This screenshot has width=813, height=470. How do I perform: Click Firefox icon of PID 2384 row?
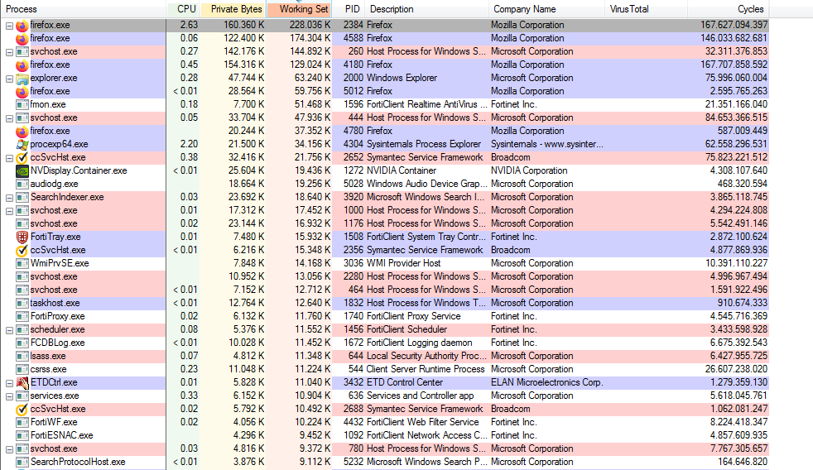(x=22, y=26)
